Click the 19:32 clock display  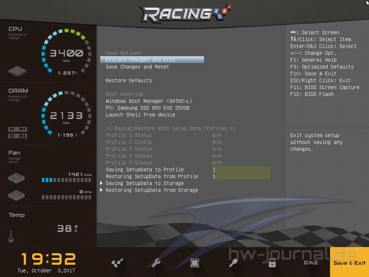[49, 259]
